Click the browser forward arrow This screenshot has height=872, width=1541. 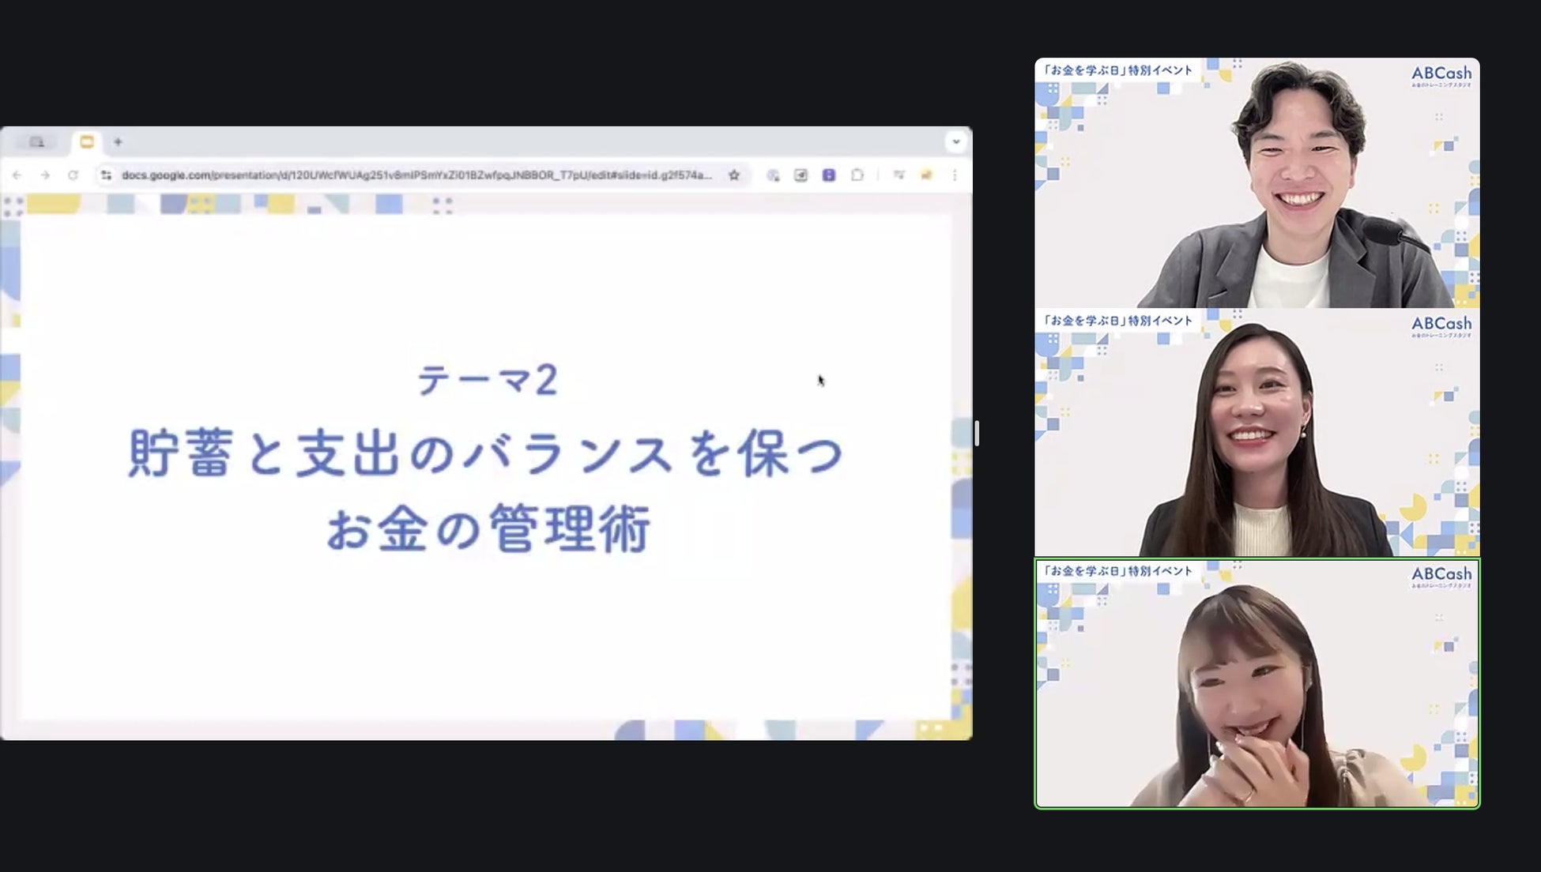click(x=45, y=175)
